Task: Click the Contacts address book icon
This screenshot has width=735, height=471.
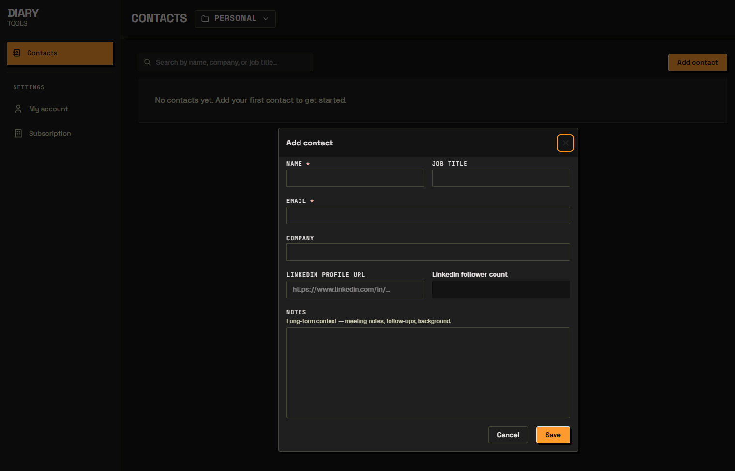Action: point(17,53)
